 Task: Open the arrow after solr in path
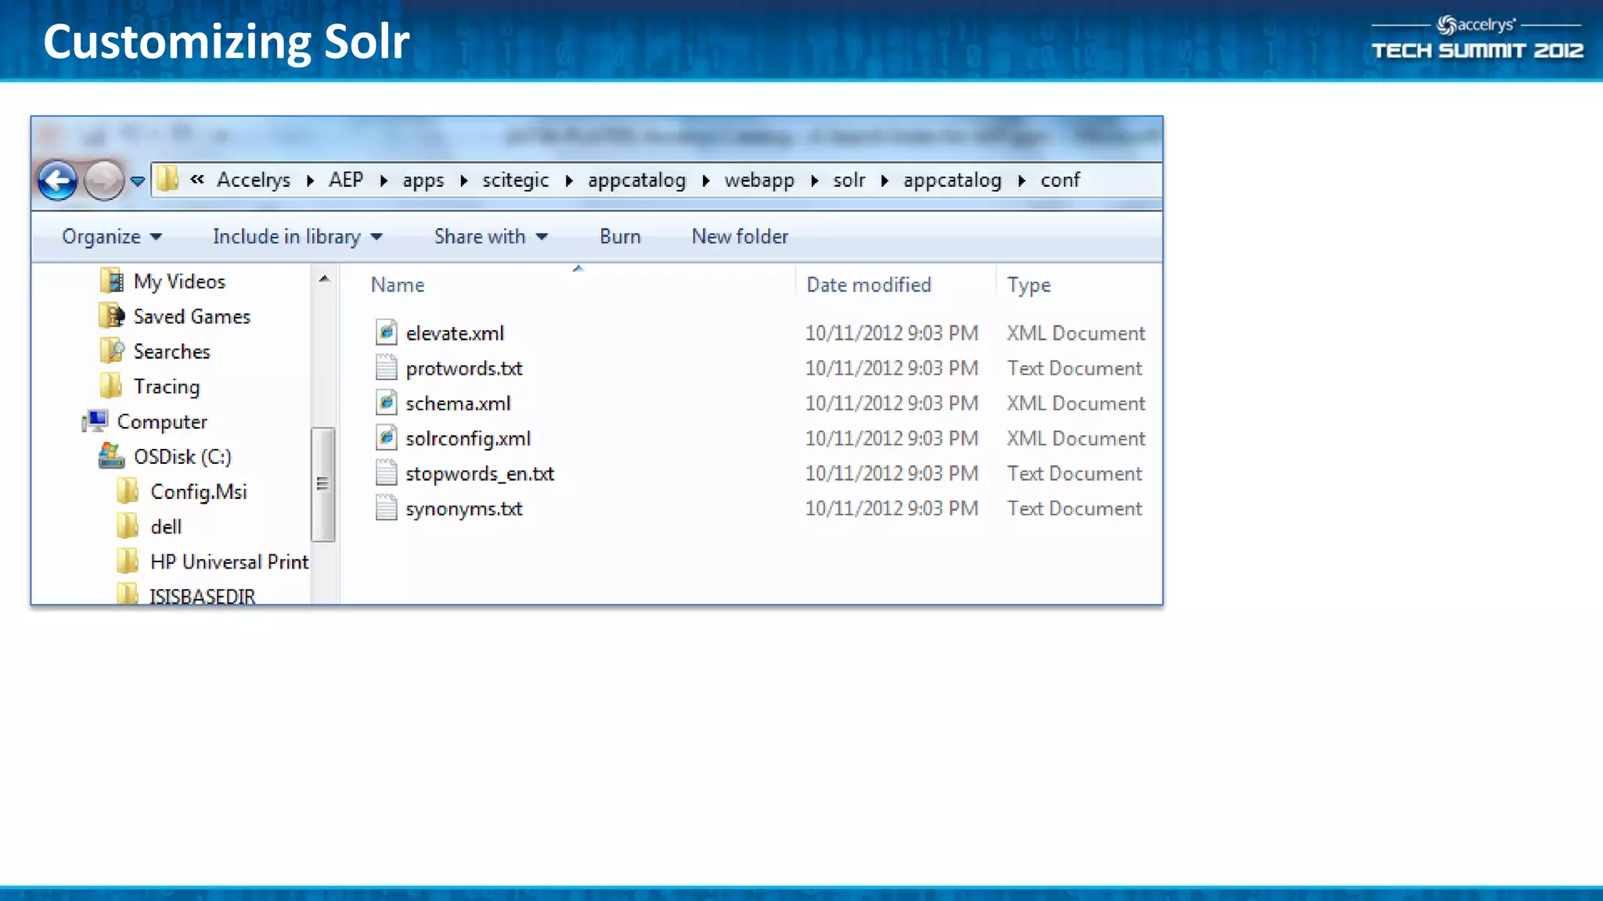[885, 181]
